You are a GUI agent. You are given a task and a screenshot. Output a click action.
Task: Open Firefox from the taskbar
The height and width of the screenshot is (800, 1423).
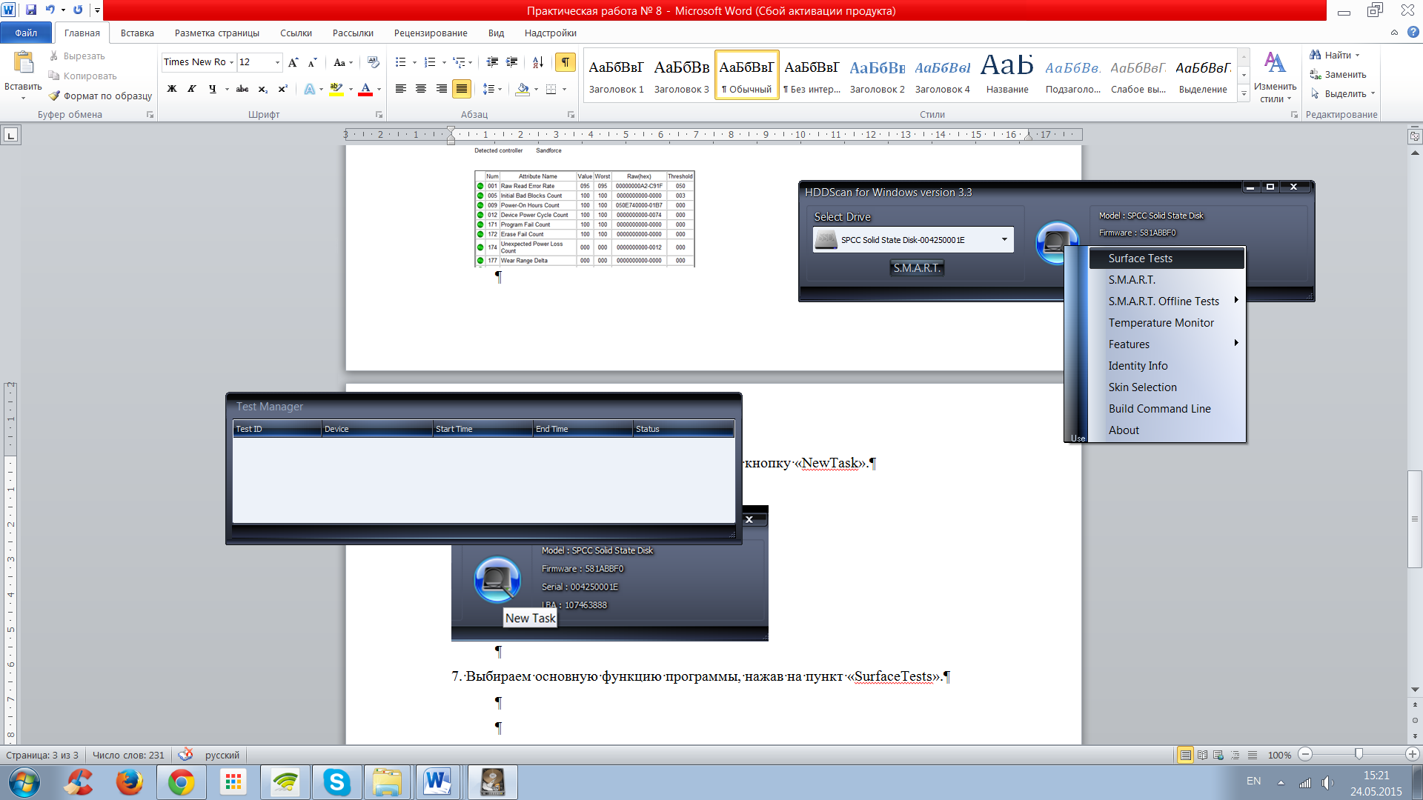coord(129,782)
